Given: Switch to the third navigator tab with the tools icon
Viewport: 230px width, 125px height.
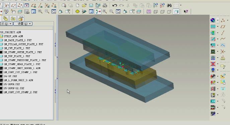Looking at the screenshot, I should (21, 18).
